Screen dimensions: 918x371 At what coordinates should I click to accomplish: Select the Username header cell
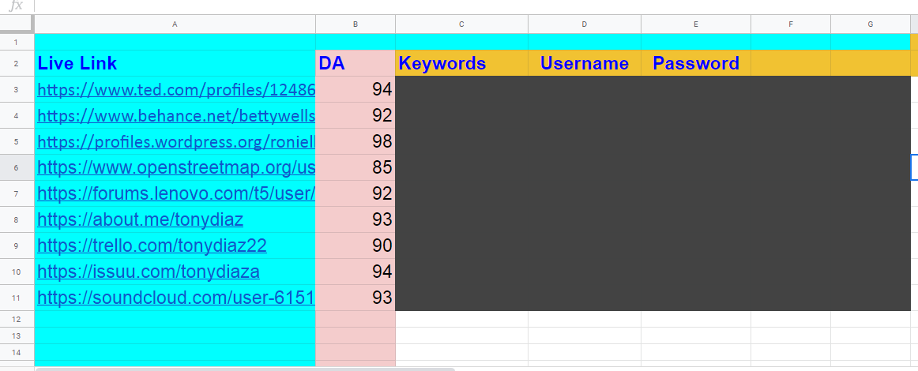(585, 63)
